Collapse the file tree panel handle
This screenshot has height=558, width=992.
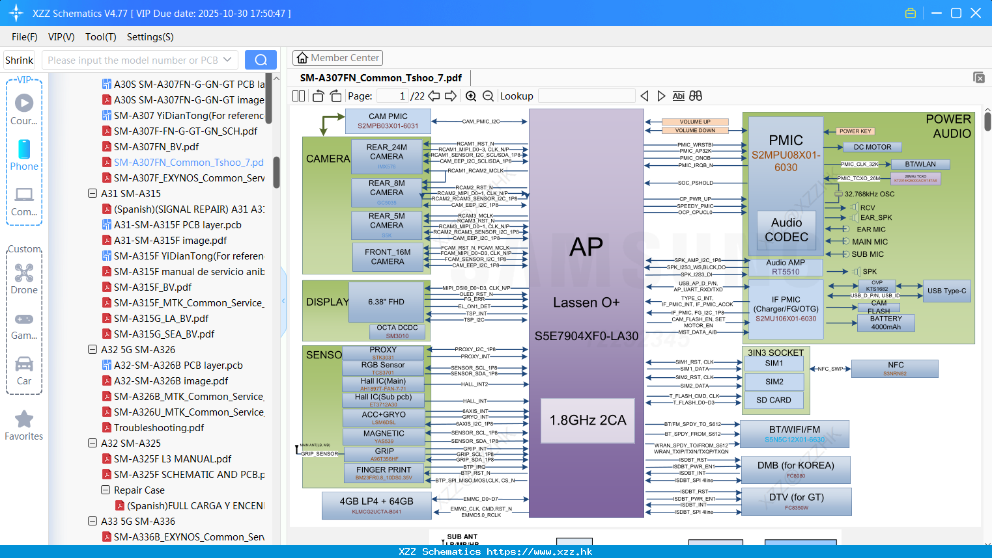point(283,301)
